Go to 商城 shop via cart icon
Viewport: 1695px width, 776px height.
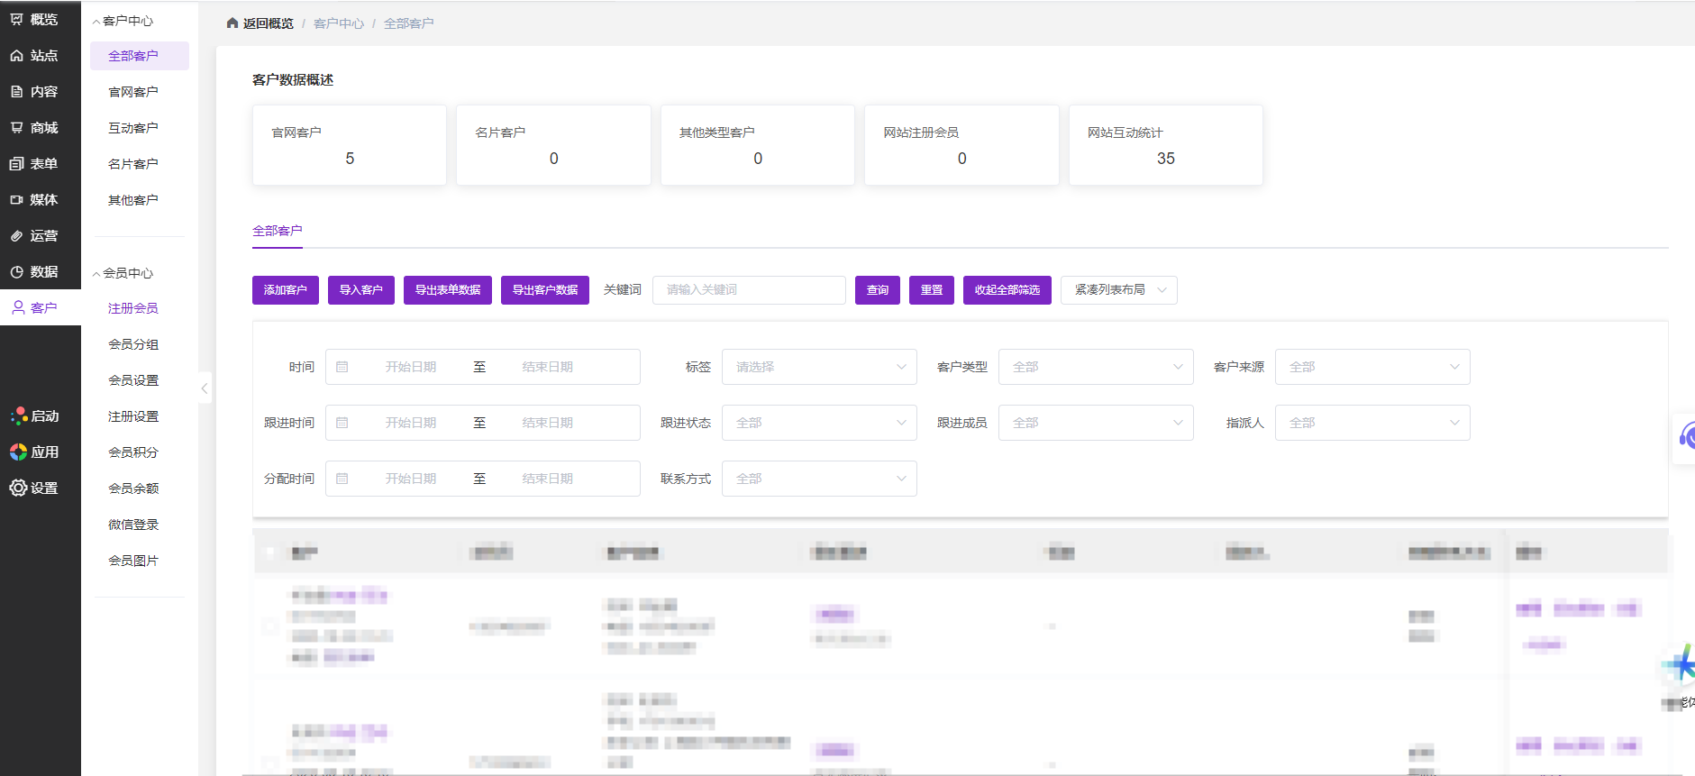(16, 128)
